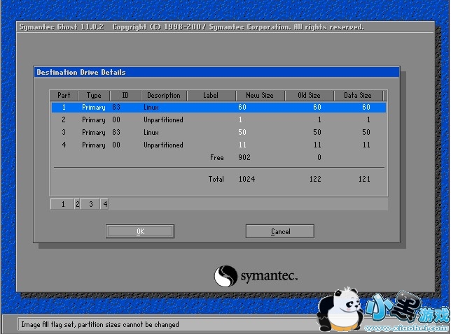Click the Type column header

[94, 96]
